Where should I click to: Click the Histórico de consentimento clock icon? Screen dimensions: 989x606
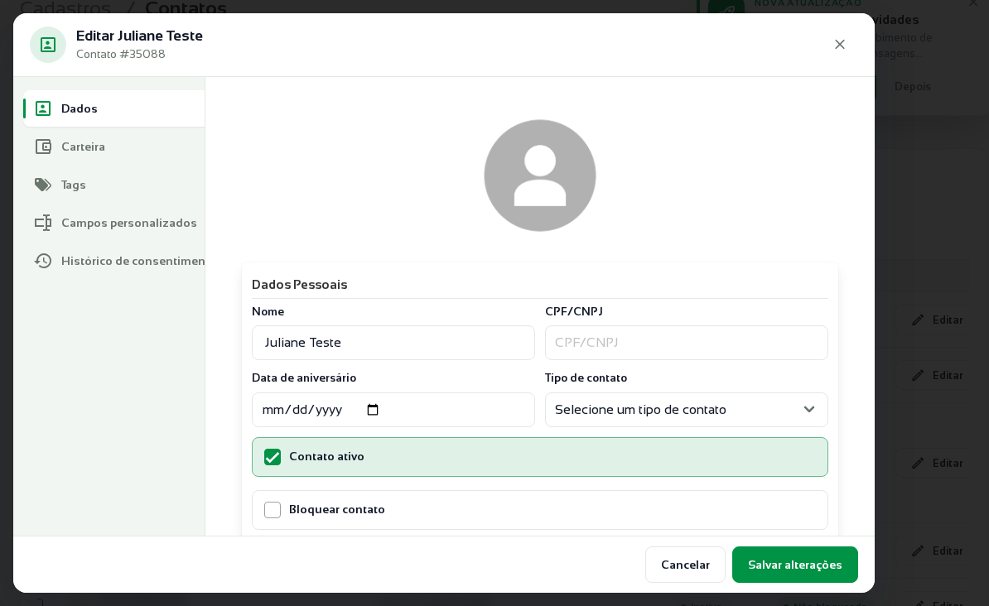pos(43,261)
